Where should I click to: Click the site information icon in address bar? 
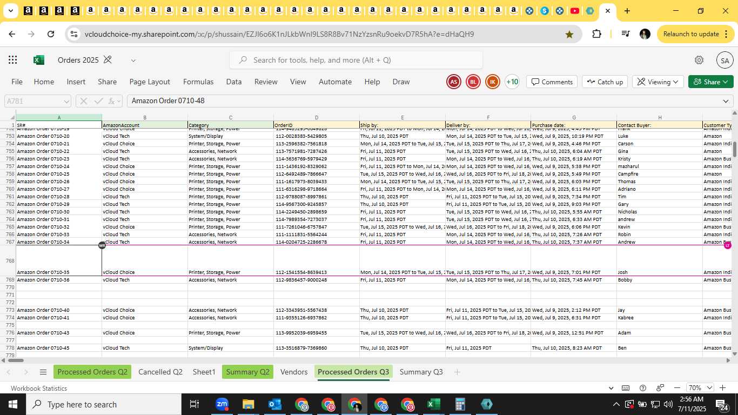tap(74, 34)
